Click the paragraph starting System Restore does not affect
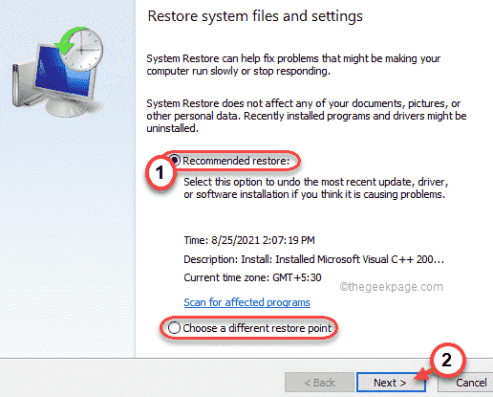 coord(307,116)
